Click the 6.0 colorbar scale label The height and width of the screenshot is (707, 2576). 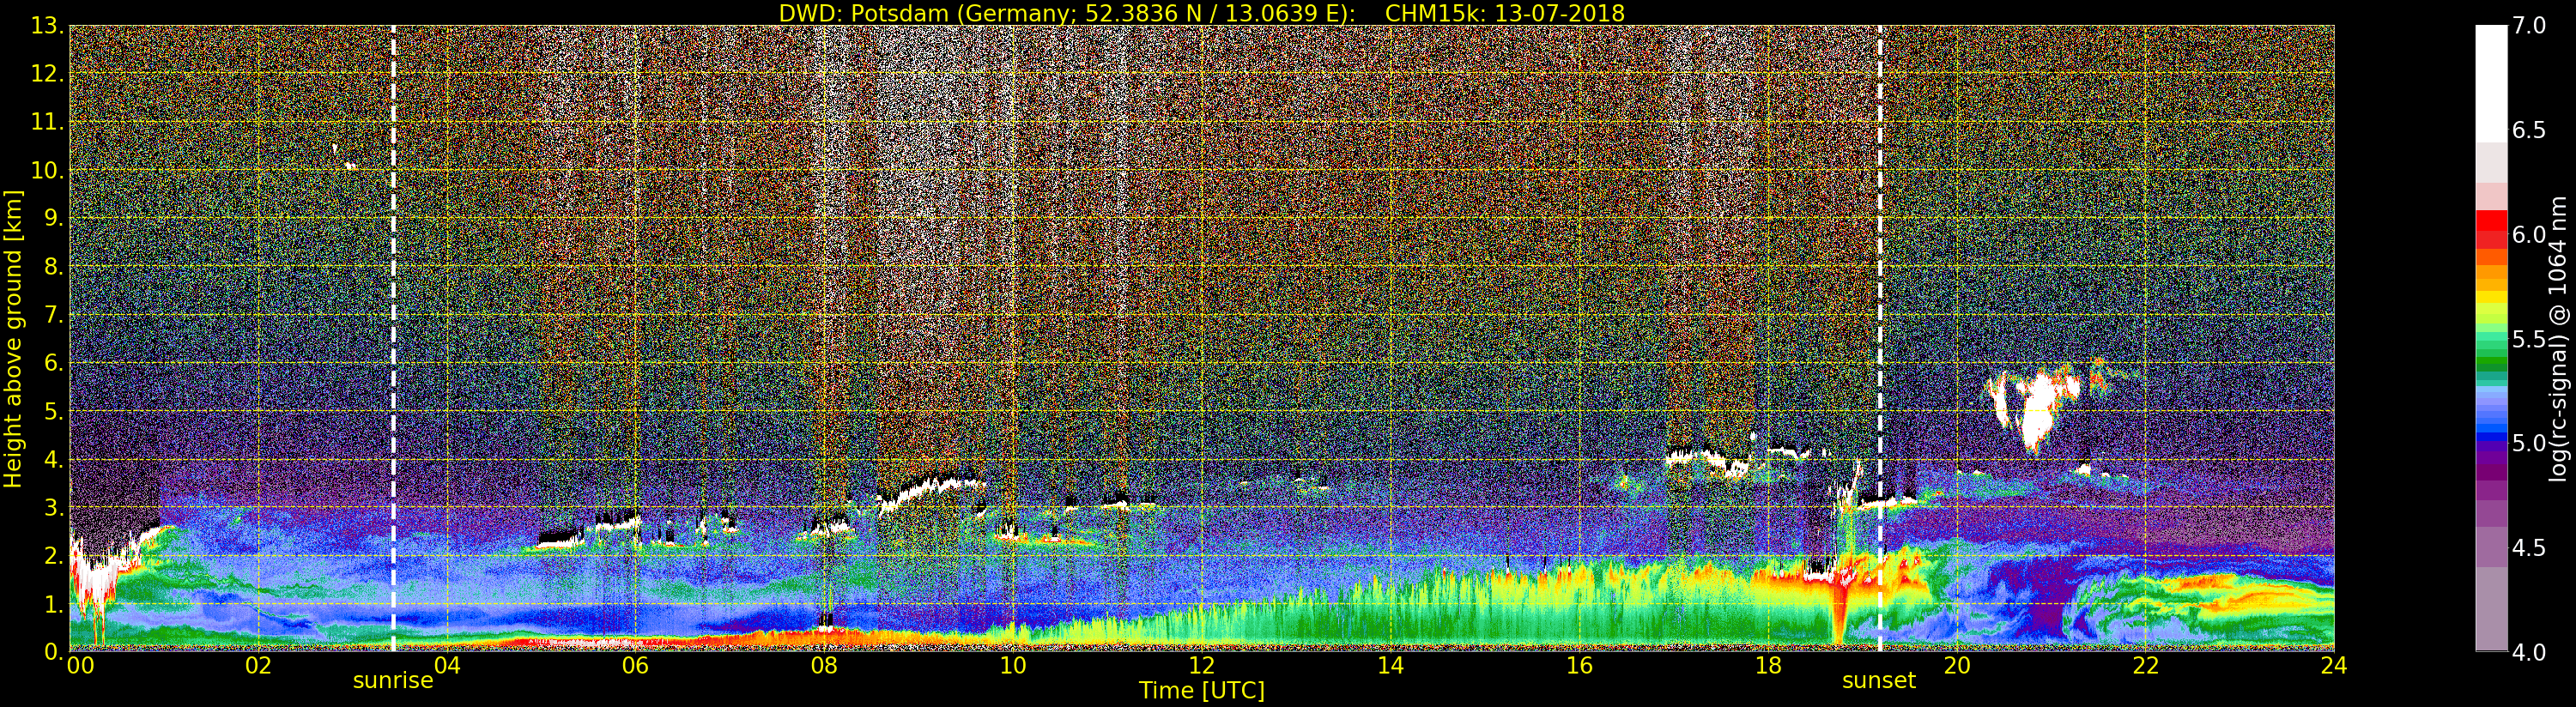[x=2529, y=235]
